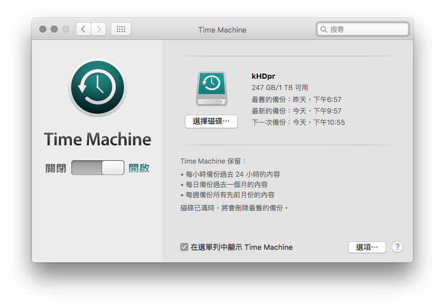
Task: Click 磁碟已滿時，將會刪除最舊的備份 text
Action: click(x=234, y=208)
